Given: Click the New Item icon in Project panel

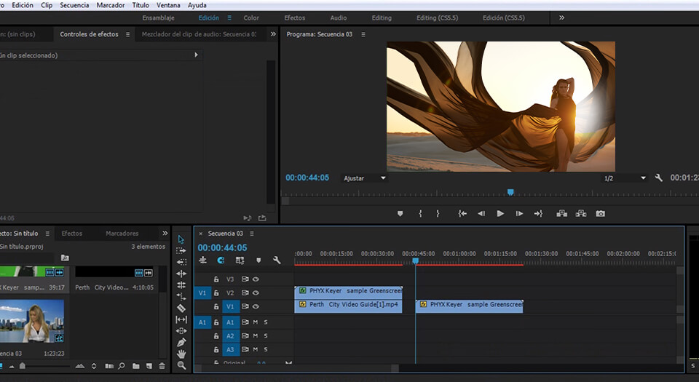Looking at the screenshot, I should pyautogui.click(x=149, y=366).
